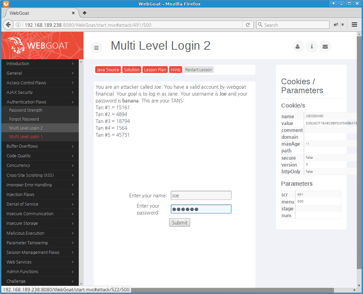Click the Tan #3 = 18794 line
Viewport: 363px width, 294px height.
tap(113, 121)
